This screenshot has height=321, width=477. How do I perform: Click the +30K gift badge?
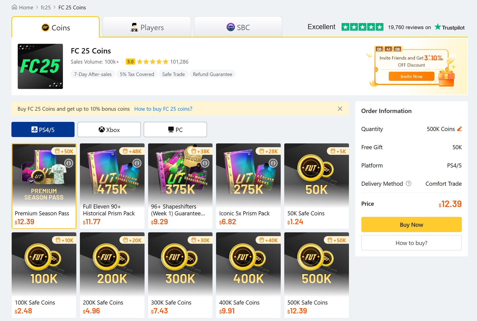(200, 240)
